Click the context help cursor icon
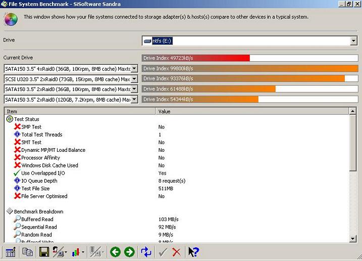The image size is (362, 261). point(193,252)
